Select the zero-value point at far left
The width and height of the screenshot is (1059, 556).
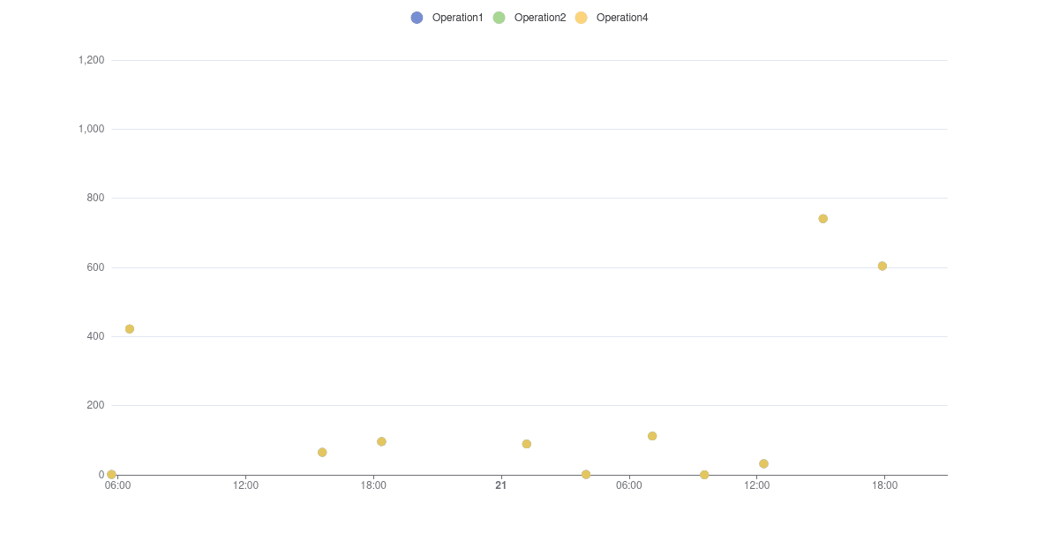110,474
